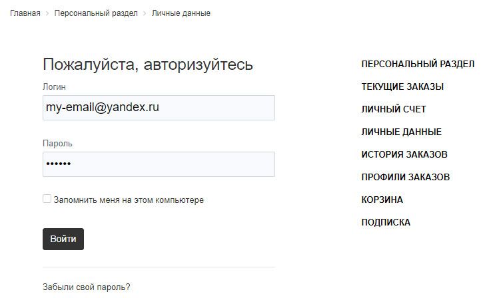Submit the form with the Войти button
This screenshot has height=298, width=485.
63,239
